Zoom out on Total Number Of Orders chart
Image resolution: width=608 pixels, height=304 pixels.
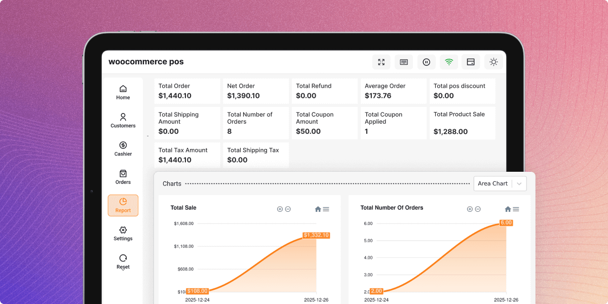[x=478, y=209]
